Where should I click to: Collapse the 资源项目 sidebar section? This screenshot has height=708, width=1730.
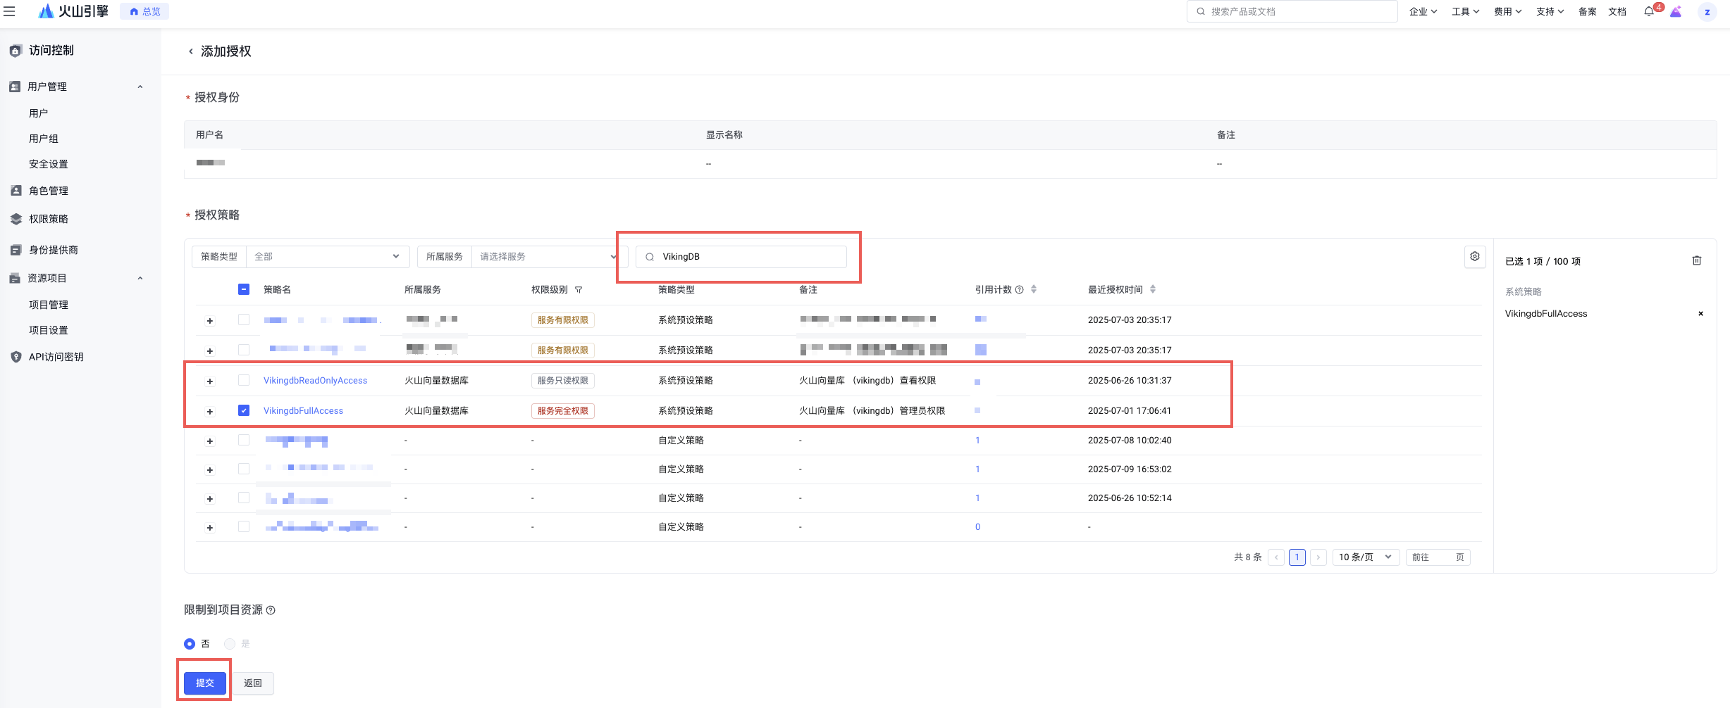[140, 278]
